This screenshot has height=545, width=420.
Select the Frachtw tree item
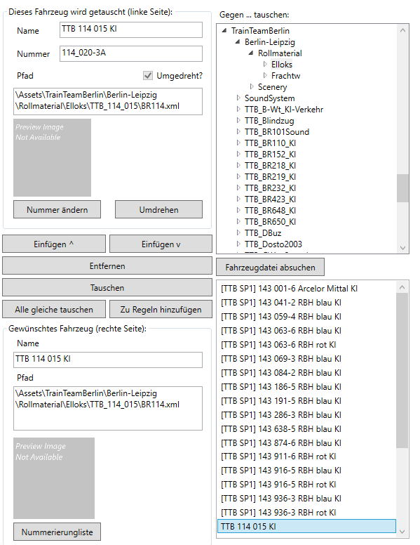point(285,75)
